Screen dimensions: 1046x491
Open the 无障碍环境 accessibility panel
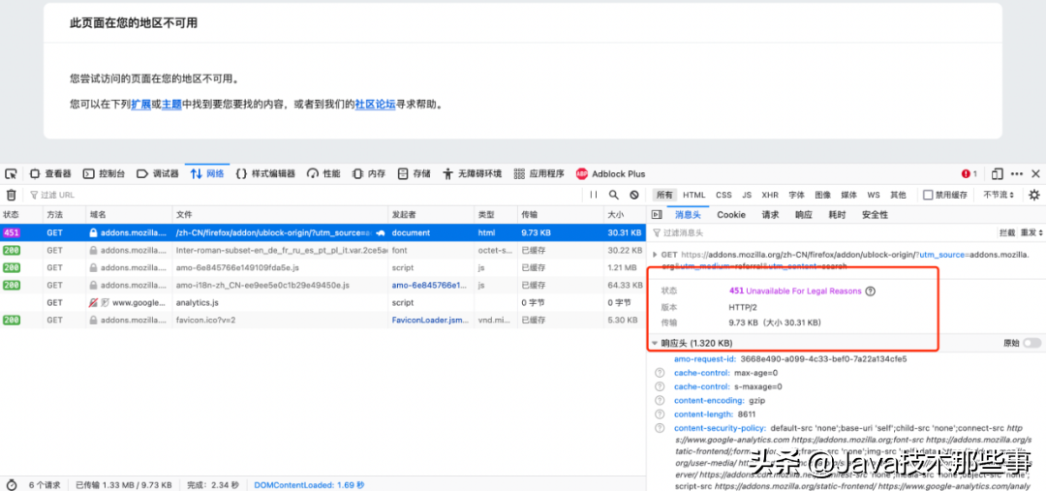tap(473, 174)
